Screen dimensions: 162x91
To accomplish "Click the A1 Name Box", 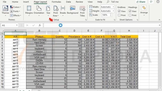I will point(8,25).
